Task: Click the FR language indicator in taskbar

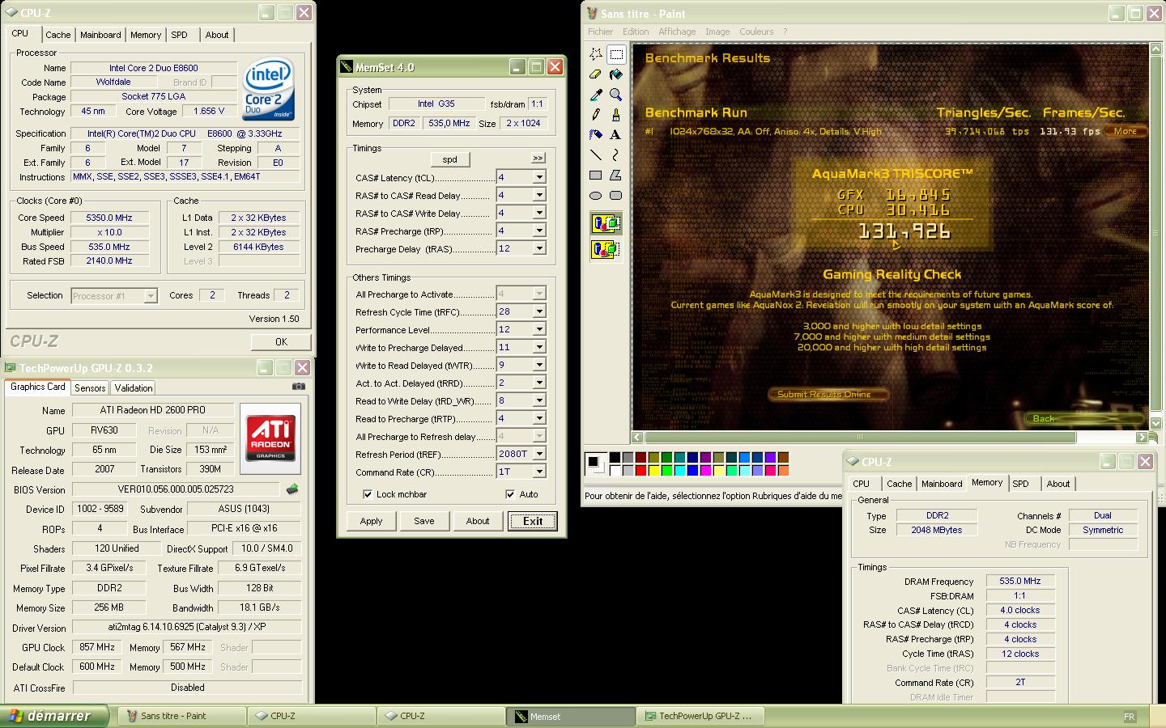Action: (1130, 717)
